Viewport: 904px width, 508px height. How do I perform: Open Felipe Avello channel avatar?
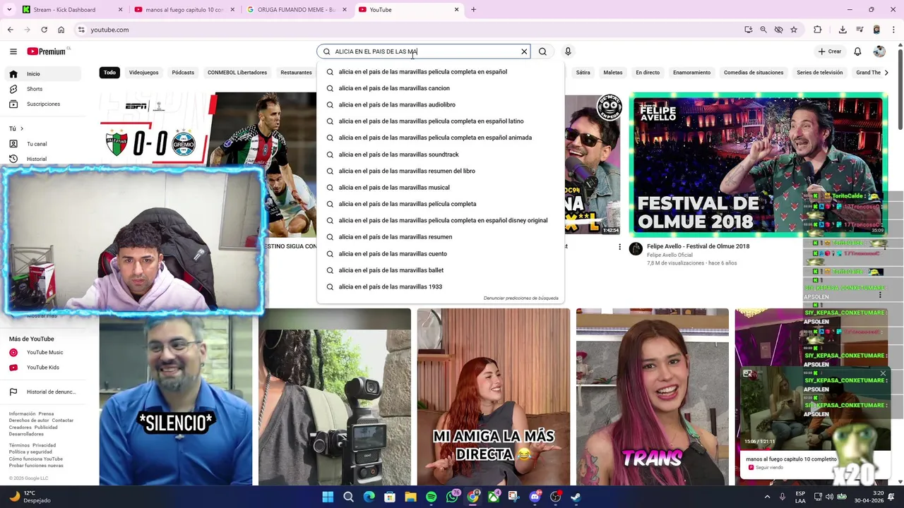(636, 249)
